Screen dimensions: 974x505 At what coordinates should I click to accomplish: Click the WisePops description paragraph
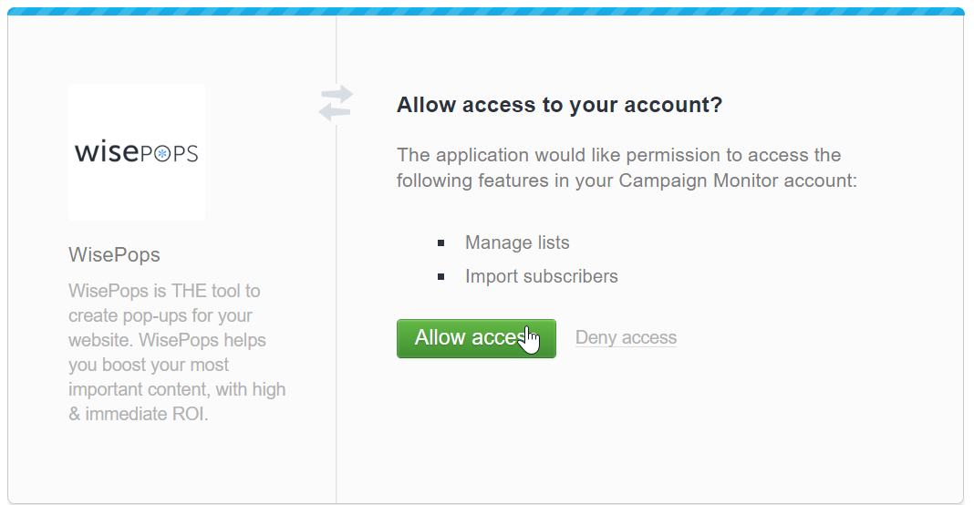(177, 352)
